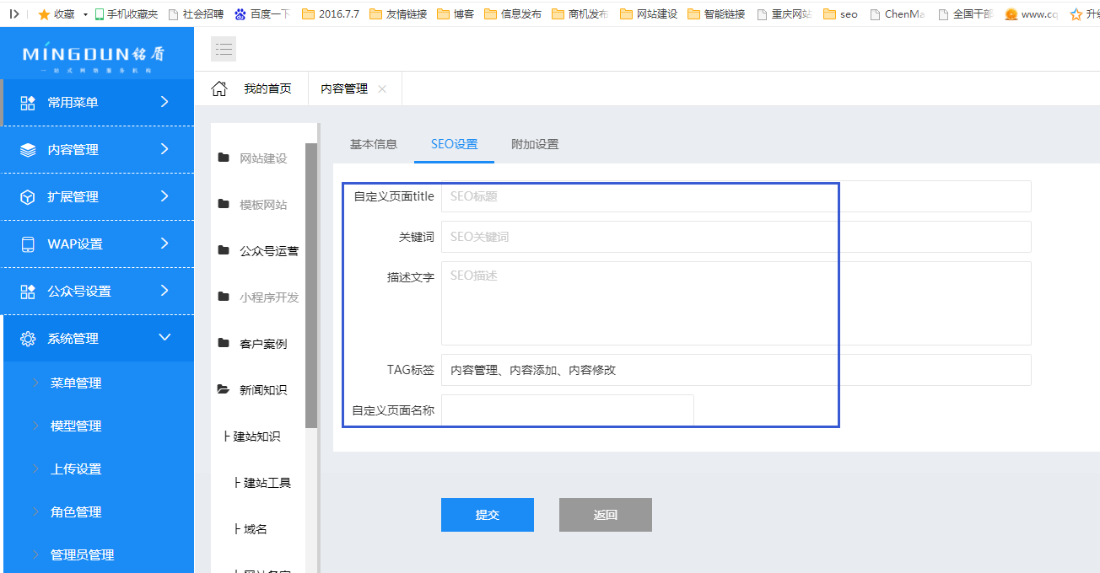The width and height of the screenshot is (1100, 573).
Task: Click the 返回 button
Action: point(606,515)
